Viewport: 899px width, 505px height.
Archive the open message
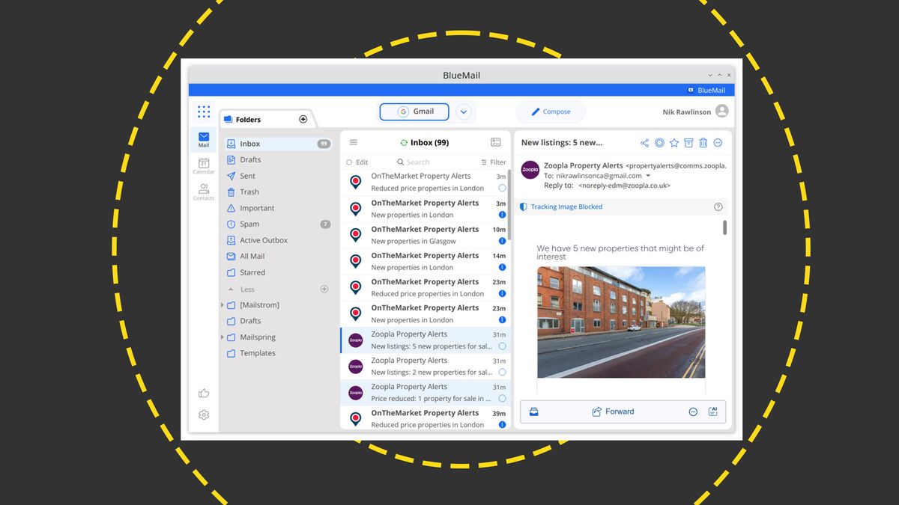(688, 141)
